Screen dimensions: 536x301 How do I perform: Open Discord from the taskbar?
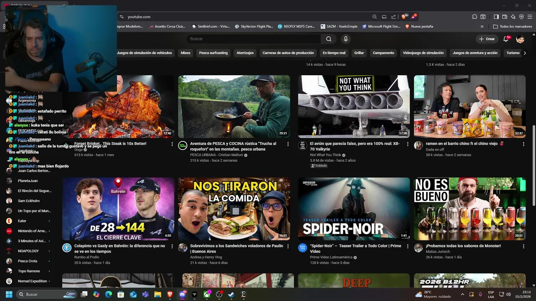point(182,294)
